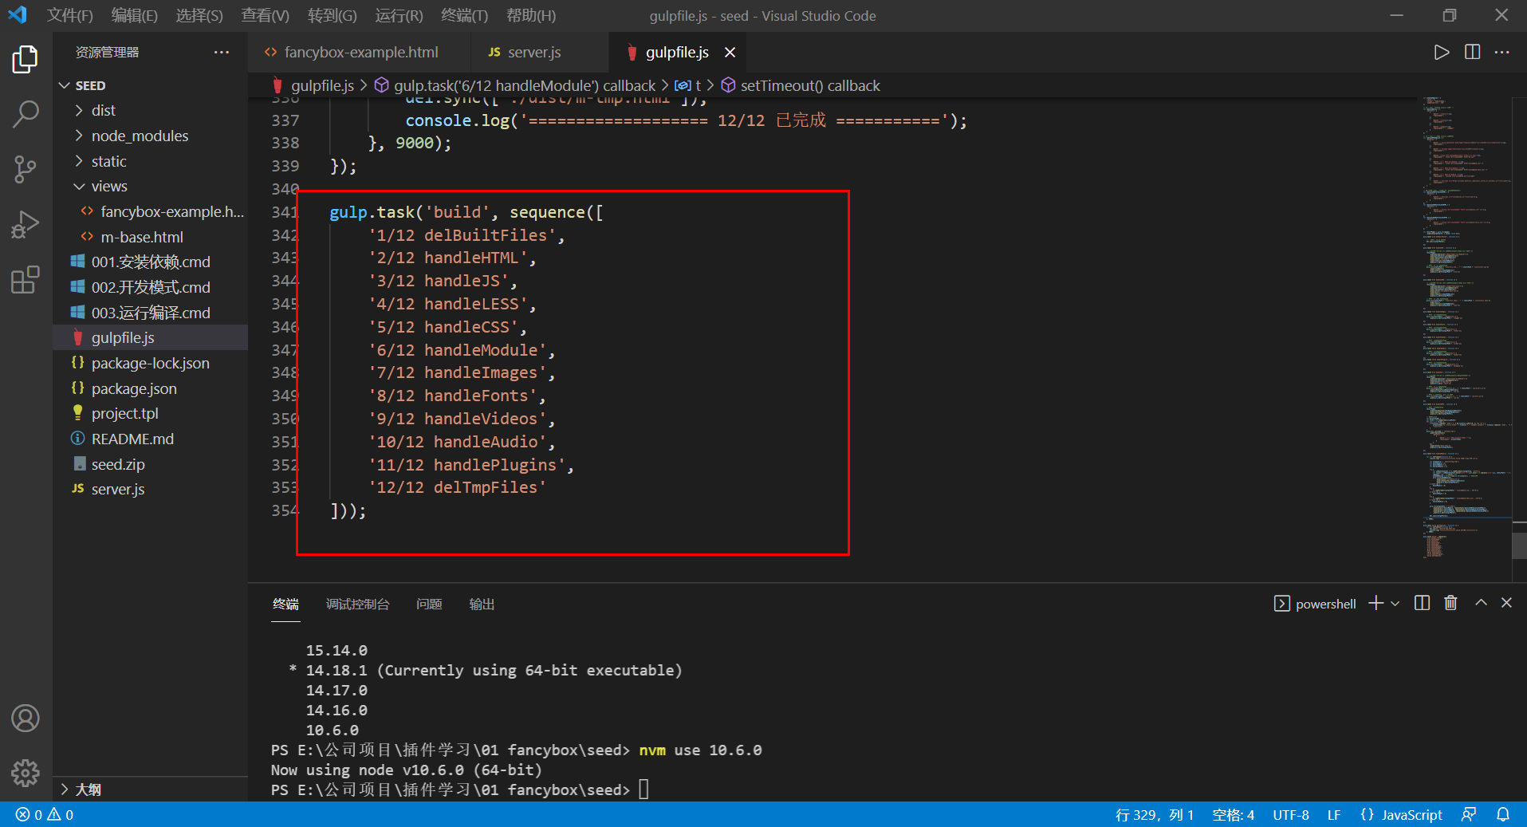Open server.js in the file tree
This screenshot has width=1527, height=827.
(x=150, y=490)
